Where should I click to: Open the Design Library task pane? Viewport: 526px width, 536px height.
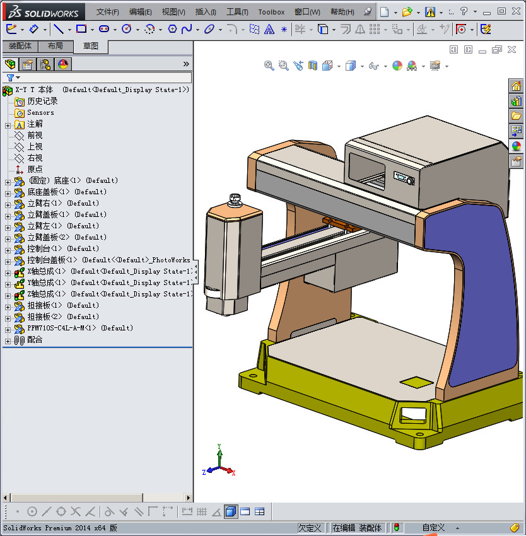517,101
